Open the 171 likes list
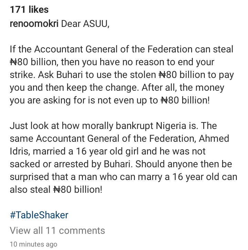 coord(29,10)
